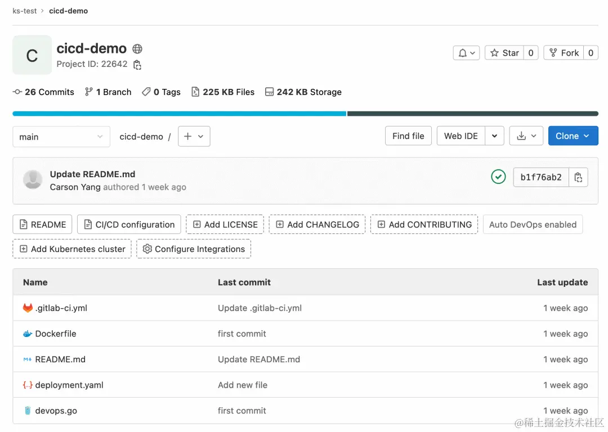This screenshot has width=608, height=432.
Task: Copy the commit SHA to clipboard
Action: click(x=578, y=177)
